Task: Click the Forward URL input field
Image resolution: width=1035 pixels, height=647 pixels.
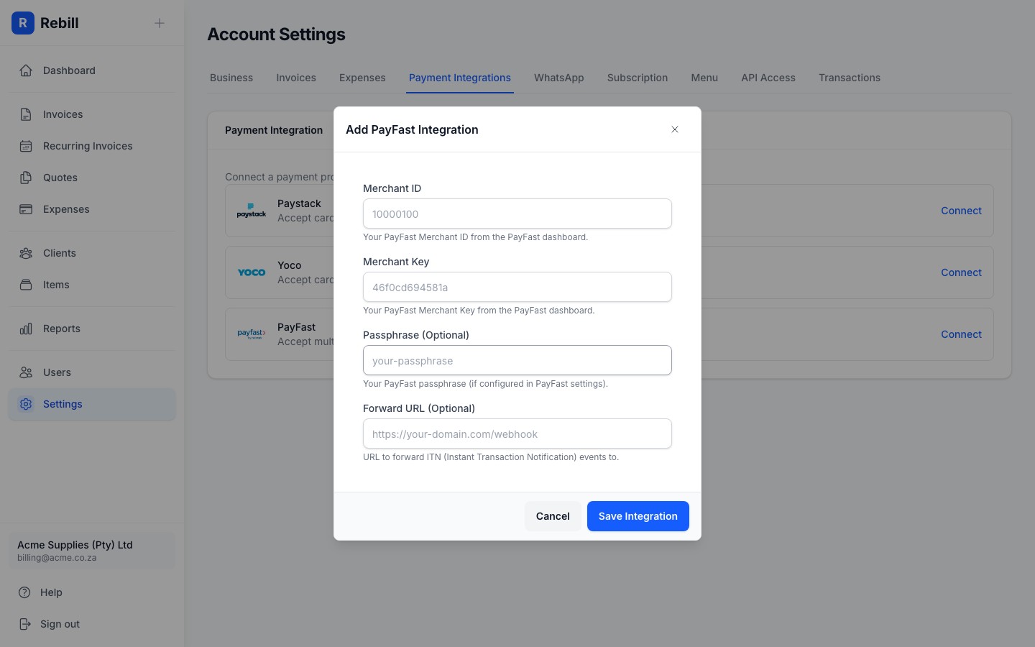Action: (517, 433)
